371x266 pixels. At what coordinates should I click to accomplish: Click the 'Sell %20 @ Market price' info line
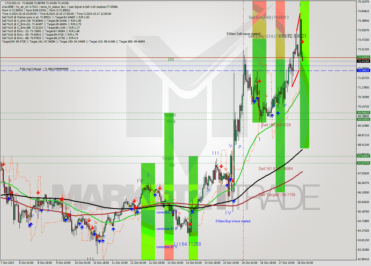(46, 17)
